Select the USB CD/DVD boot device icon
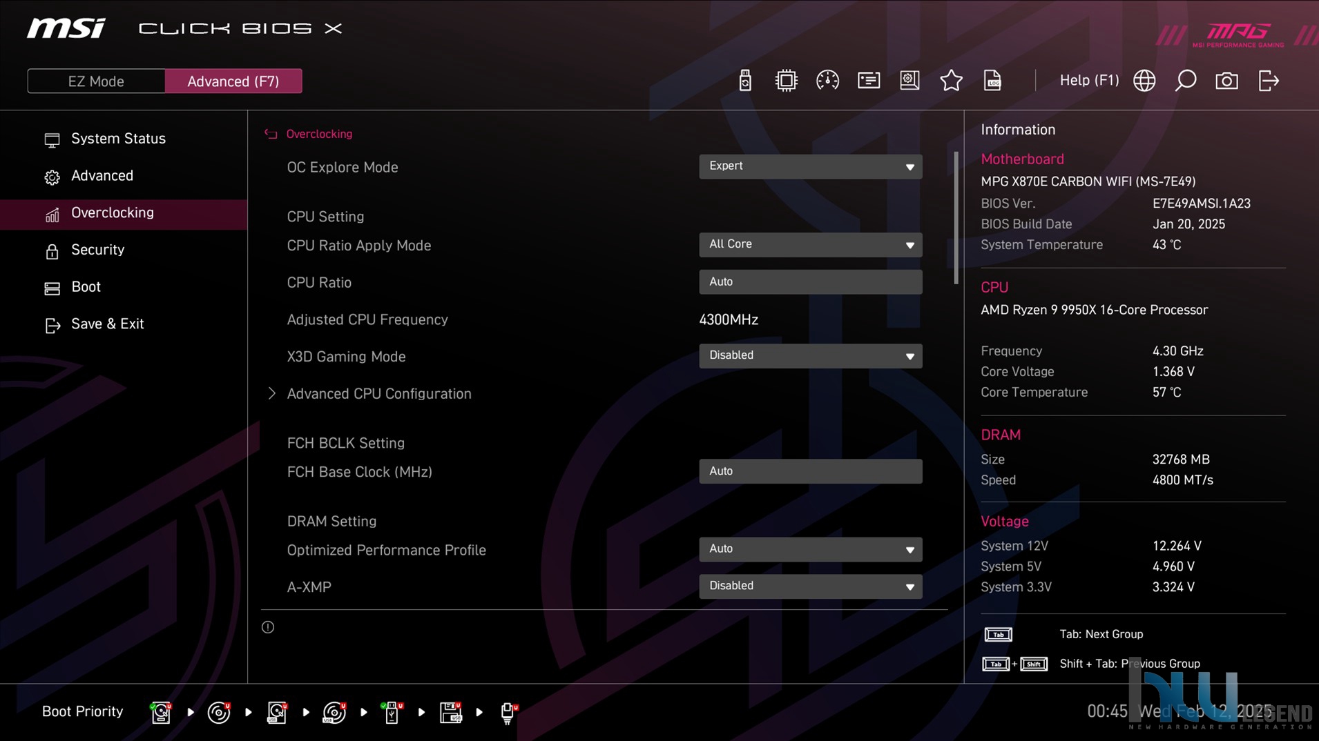This screenshot has height=741, width=1319. 334,712
